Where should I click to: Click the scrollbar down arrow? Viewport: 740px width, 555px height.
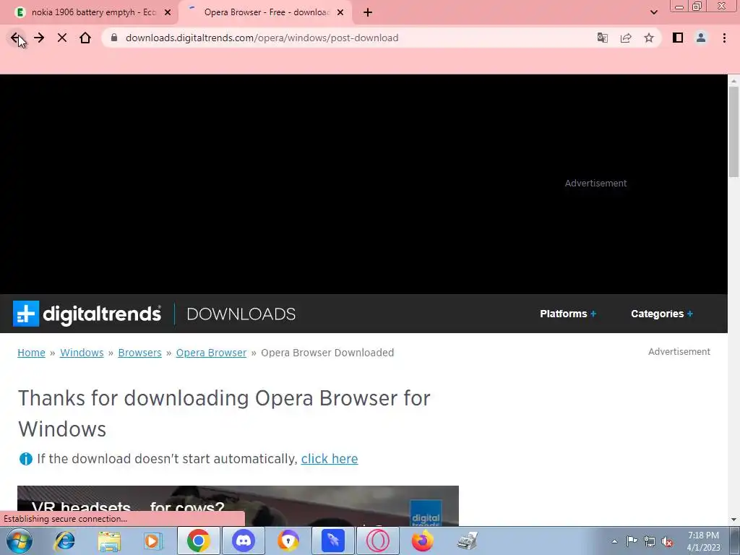(733, 520)
